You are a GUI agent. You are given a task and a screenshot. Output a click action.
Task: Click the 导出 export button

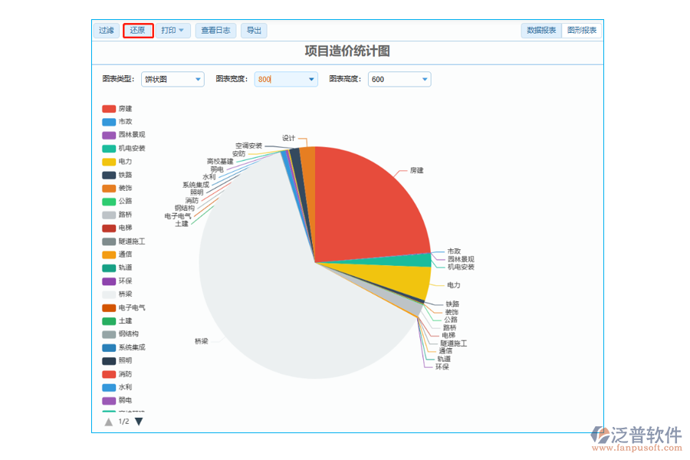254,31
